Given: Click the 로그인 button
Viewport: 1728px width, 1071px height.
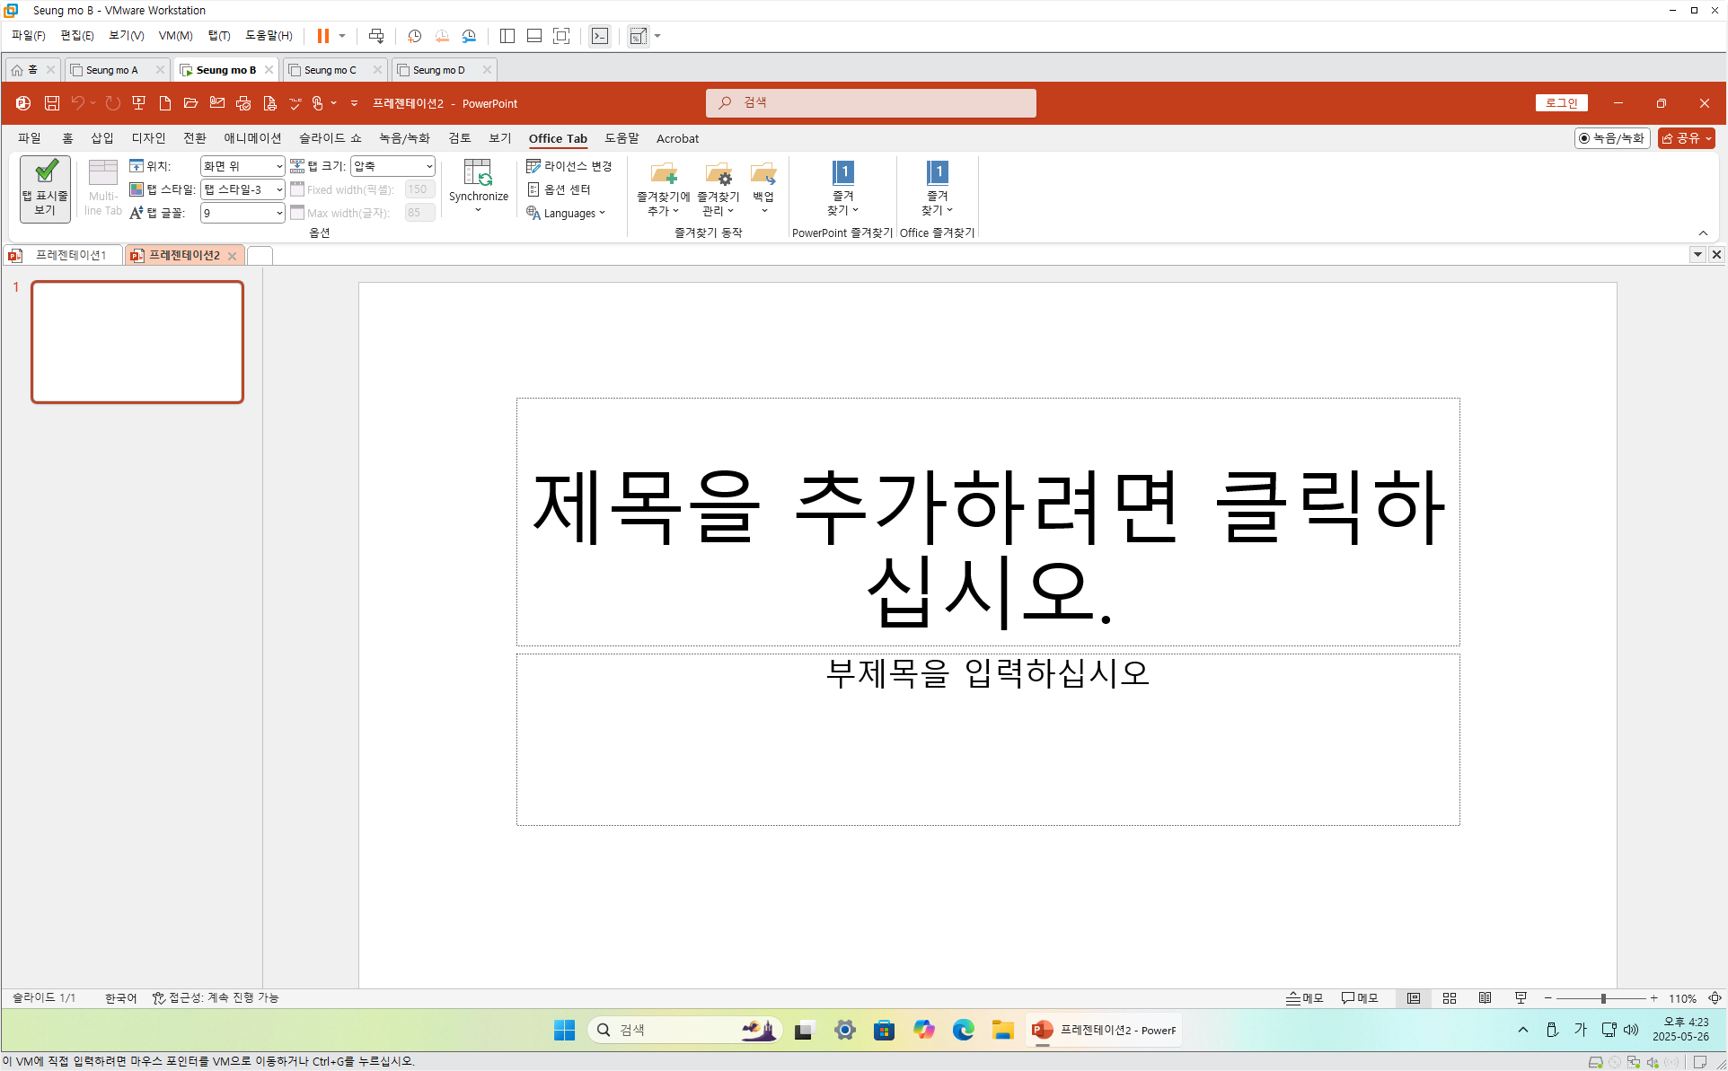Looking at the screenshot, I should [x=1561, y=103].
